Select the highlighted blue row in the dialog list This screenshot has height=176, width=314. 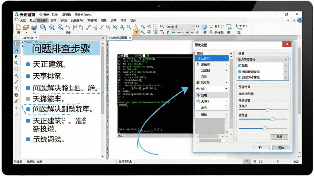coord(212,58)
